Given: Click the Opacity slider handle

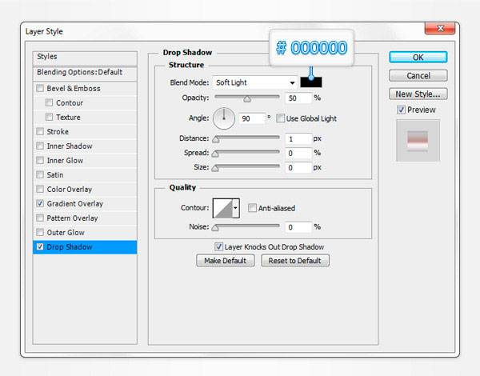Looking at the screenshot, I should (247, 99).
